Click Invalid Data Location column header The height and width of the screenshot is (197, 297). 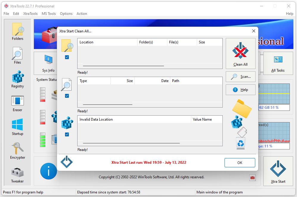click(134, 119)
